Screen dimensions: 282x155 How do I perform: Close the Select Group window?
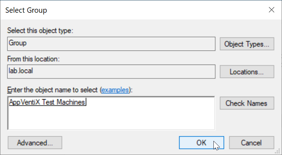coord(271,10)
